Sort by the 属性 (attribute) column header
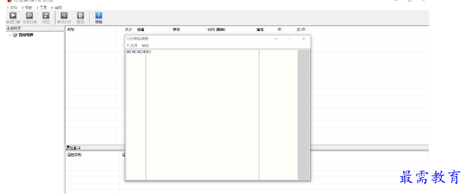Viewport: 465px width, 194px height. pos(253,29)
